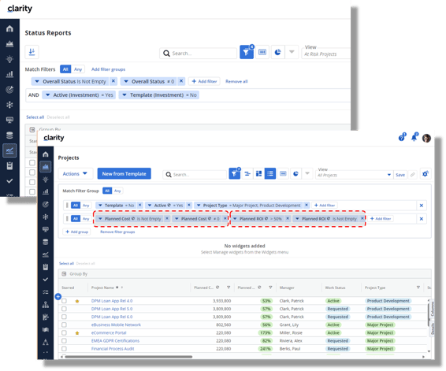
Task: Open Home icon in Projects window sidebar
Action: coord(45,154)
